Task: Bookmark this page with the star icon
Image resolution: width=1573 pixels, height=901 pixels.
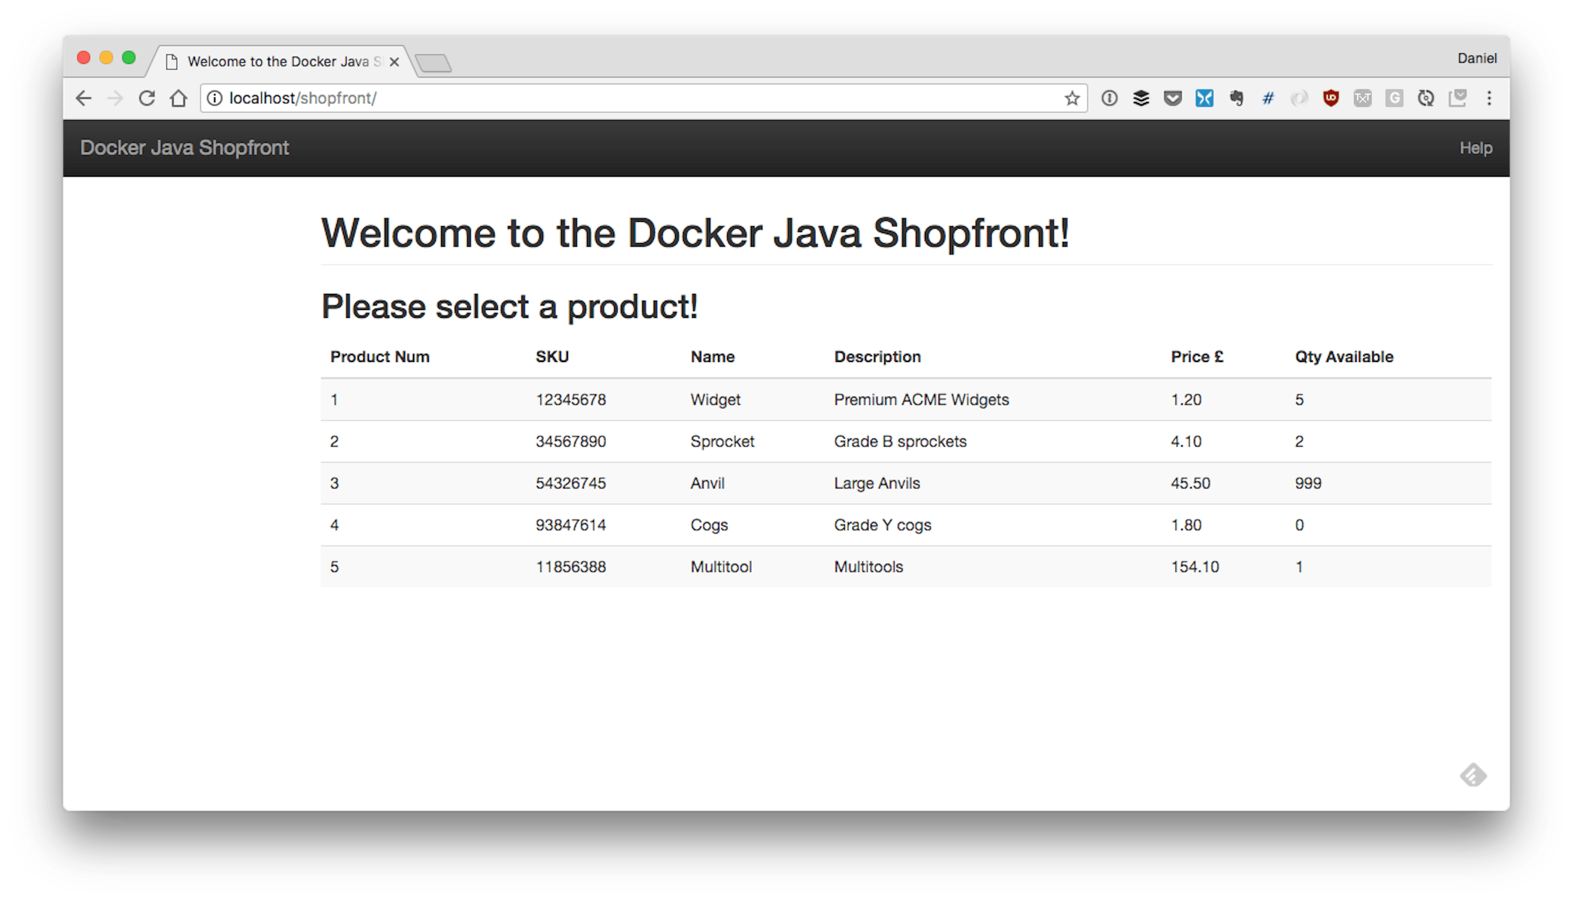Action: coord(1072,98)
